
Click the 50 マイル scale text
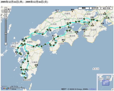pyautogui.click(x=15, y=86)
